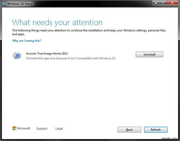Click the 'Windows 10 Setup' window title
The width and height of the screenshot is (180, 141).
tap(20, 4)
